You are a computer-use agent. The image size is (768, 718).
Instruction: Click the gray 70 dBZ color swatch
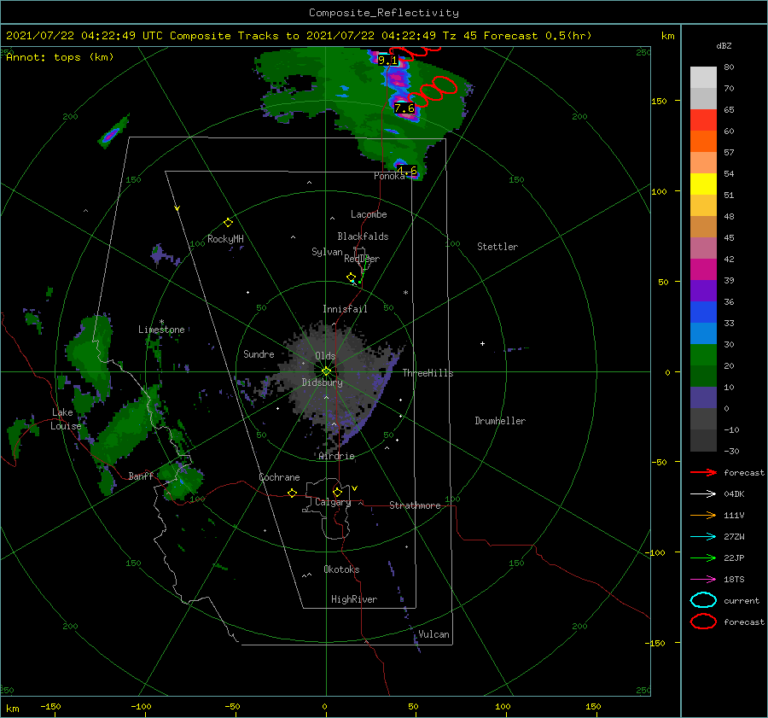[x=703, y=99]
